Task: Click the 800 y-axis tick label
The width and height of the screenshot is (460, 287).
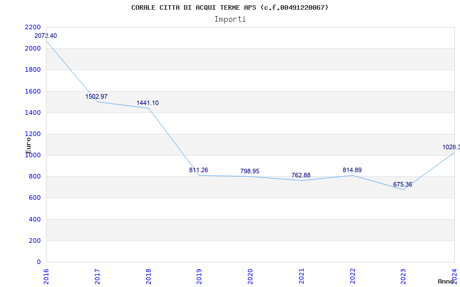Action: click(35, 177)
